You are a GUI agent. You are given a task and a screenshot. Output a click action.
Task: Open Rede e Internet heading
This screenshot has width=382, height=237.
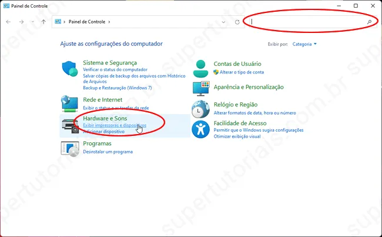103,100
